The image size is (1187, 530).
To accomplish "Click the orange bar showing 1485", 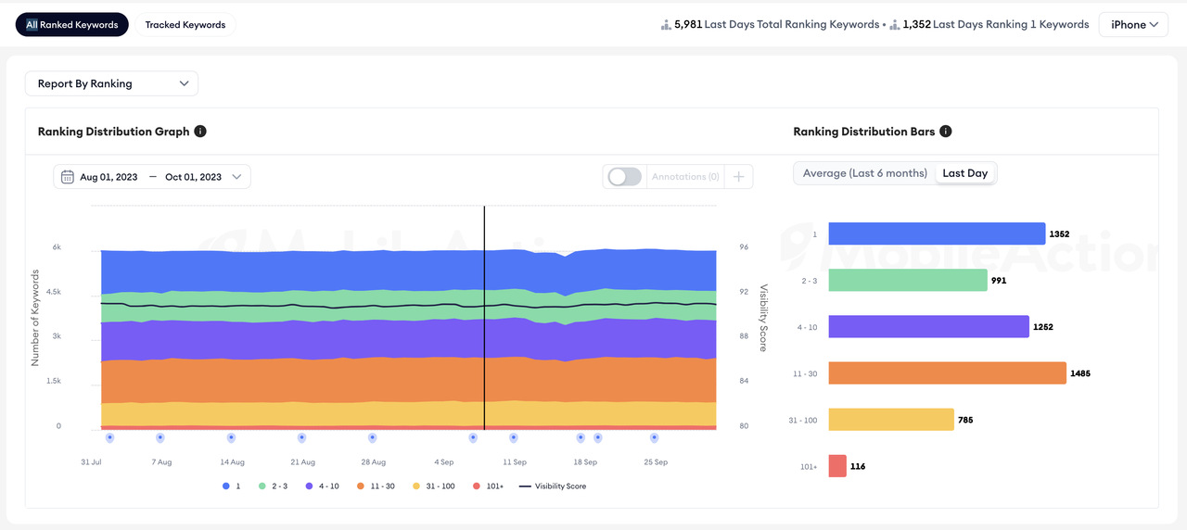I will click(948, 372).
